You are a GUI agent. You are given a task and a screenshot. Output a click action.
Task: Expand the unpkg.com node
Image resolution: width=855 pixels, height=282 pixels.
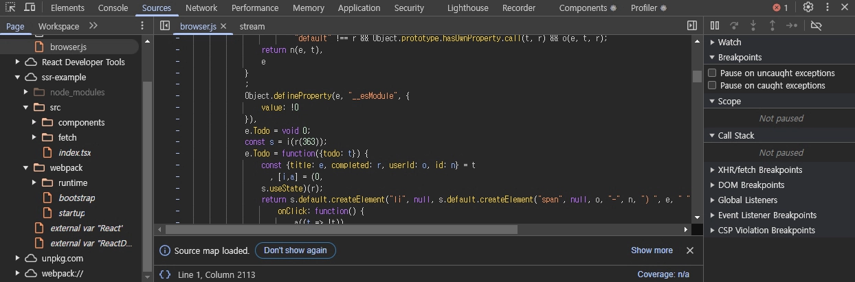point(18,258)
